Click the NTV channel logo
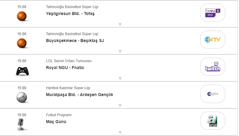This screenshot has width=239, height=136. [x=213, y=40]
